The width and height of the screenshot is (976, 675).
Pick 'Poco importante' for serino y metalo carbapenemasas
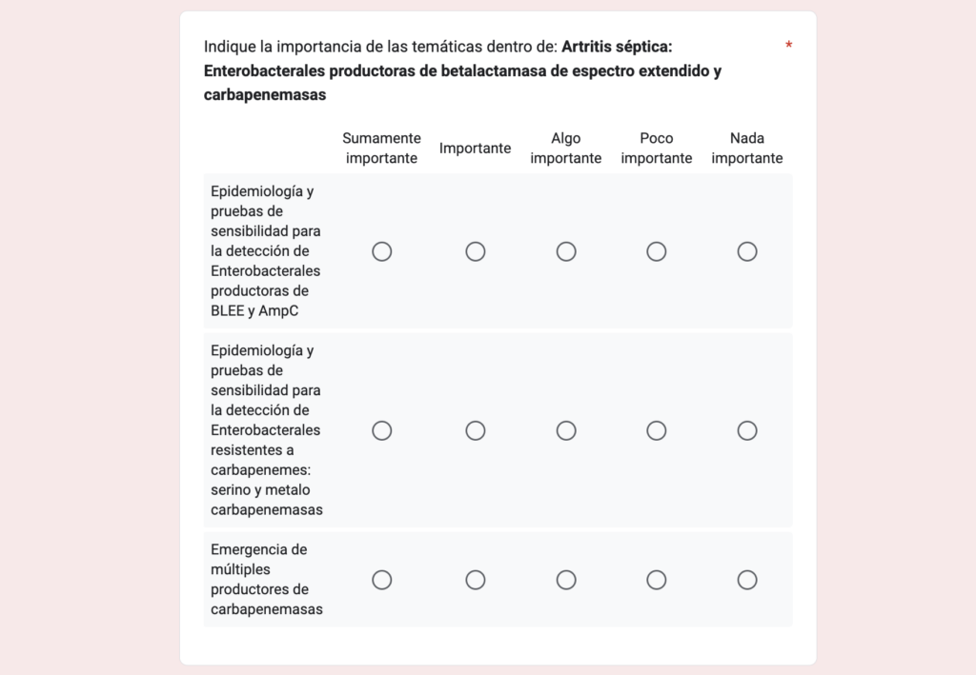tap(657, 430)
